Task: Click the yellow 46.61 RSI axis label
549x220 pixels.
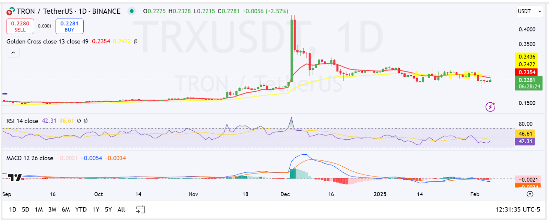Action: (525, 134)
